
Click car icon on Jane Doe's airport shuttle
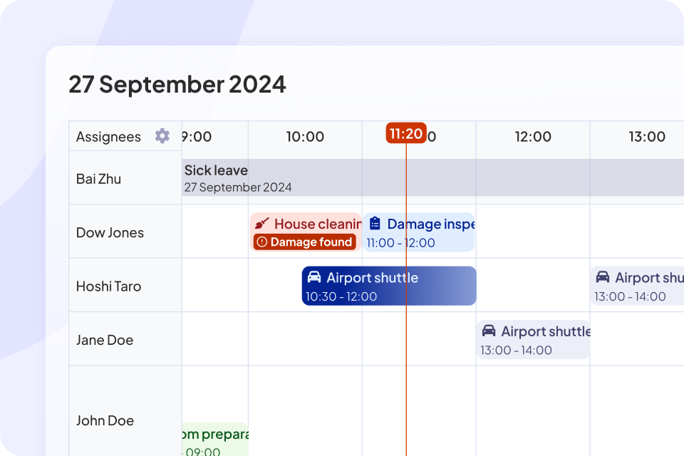tap(489, 331)
